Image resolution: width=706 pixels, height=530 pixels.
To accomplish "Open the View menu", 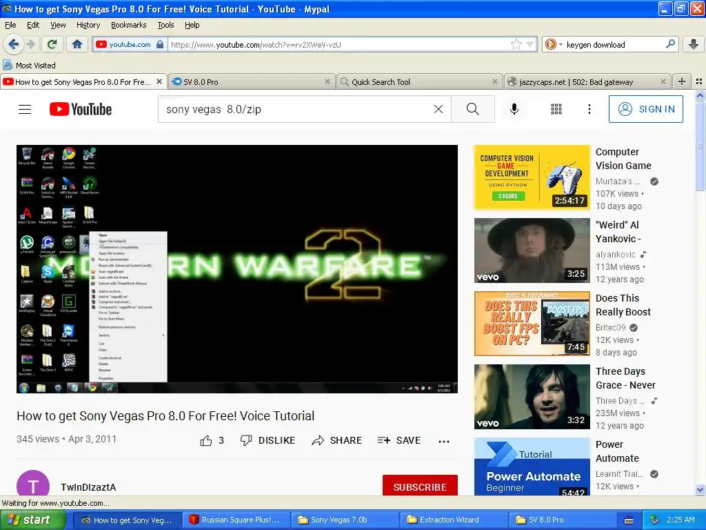I will point(58,25).
